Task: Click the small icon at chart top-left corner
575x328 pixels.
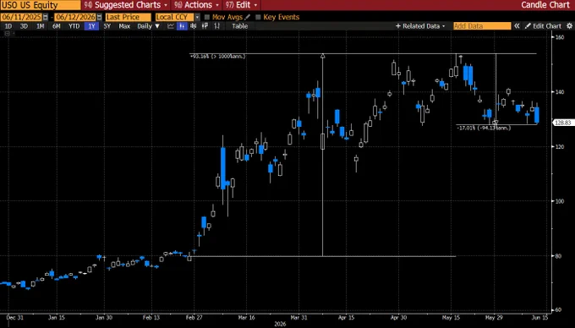Action: (x=7, y=33)
